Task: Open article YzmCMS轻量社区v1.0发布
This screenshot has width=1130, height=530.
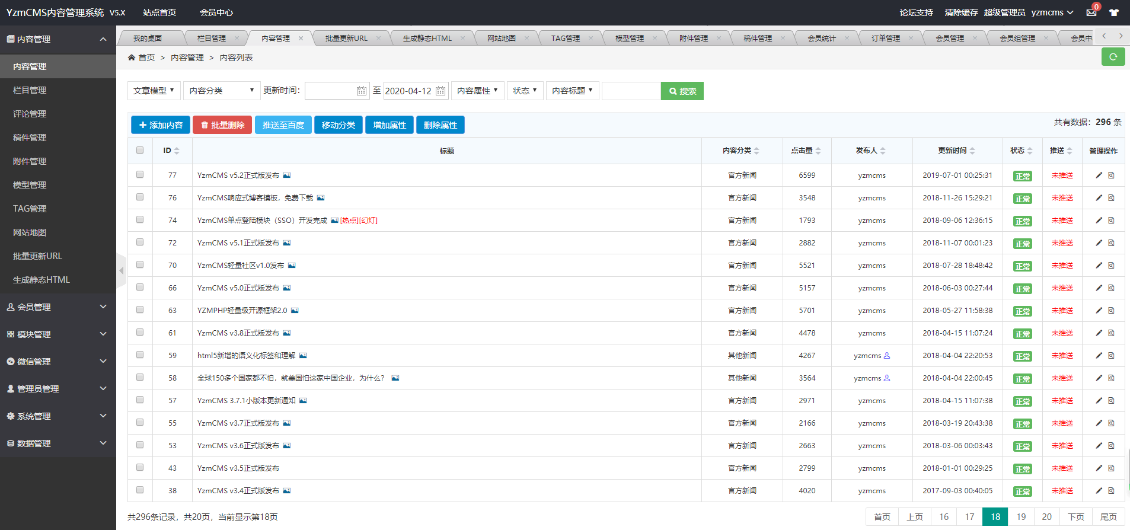Action: pos(241,266)
